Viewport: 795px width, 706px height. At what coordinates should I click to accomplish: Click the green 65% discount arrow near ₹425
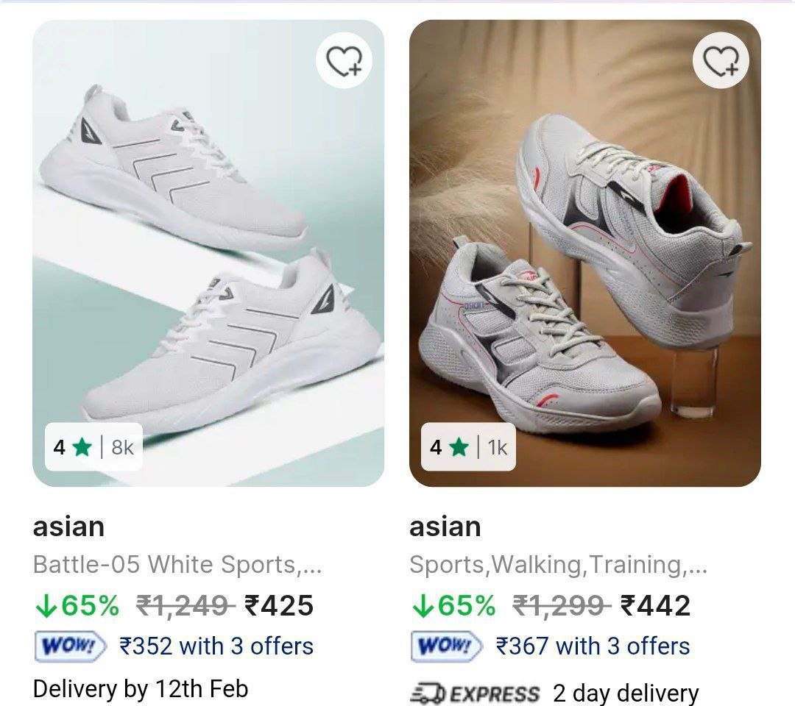click(46, 606)
